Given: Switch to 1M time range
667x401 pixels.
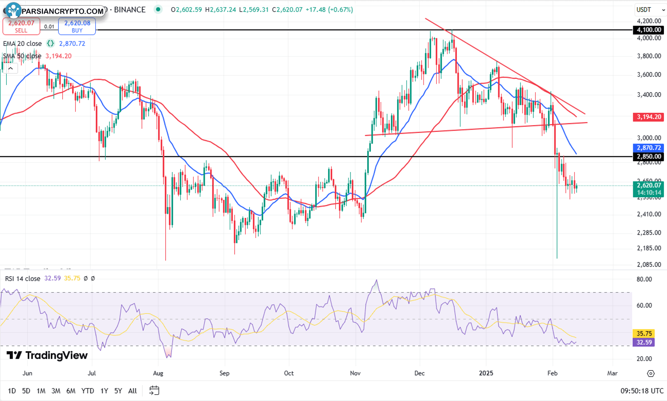Looking at the screenshot, I should (41, 391).
